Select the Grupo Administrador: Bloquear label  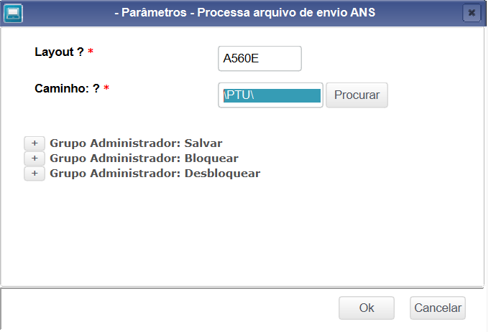[144, 158]
